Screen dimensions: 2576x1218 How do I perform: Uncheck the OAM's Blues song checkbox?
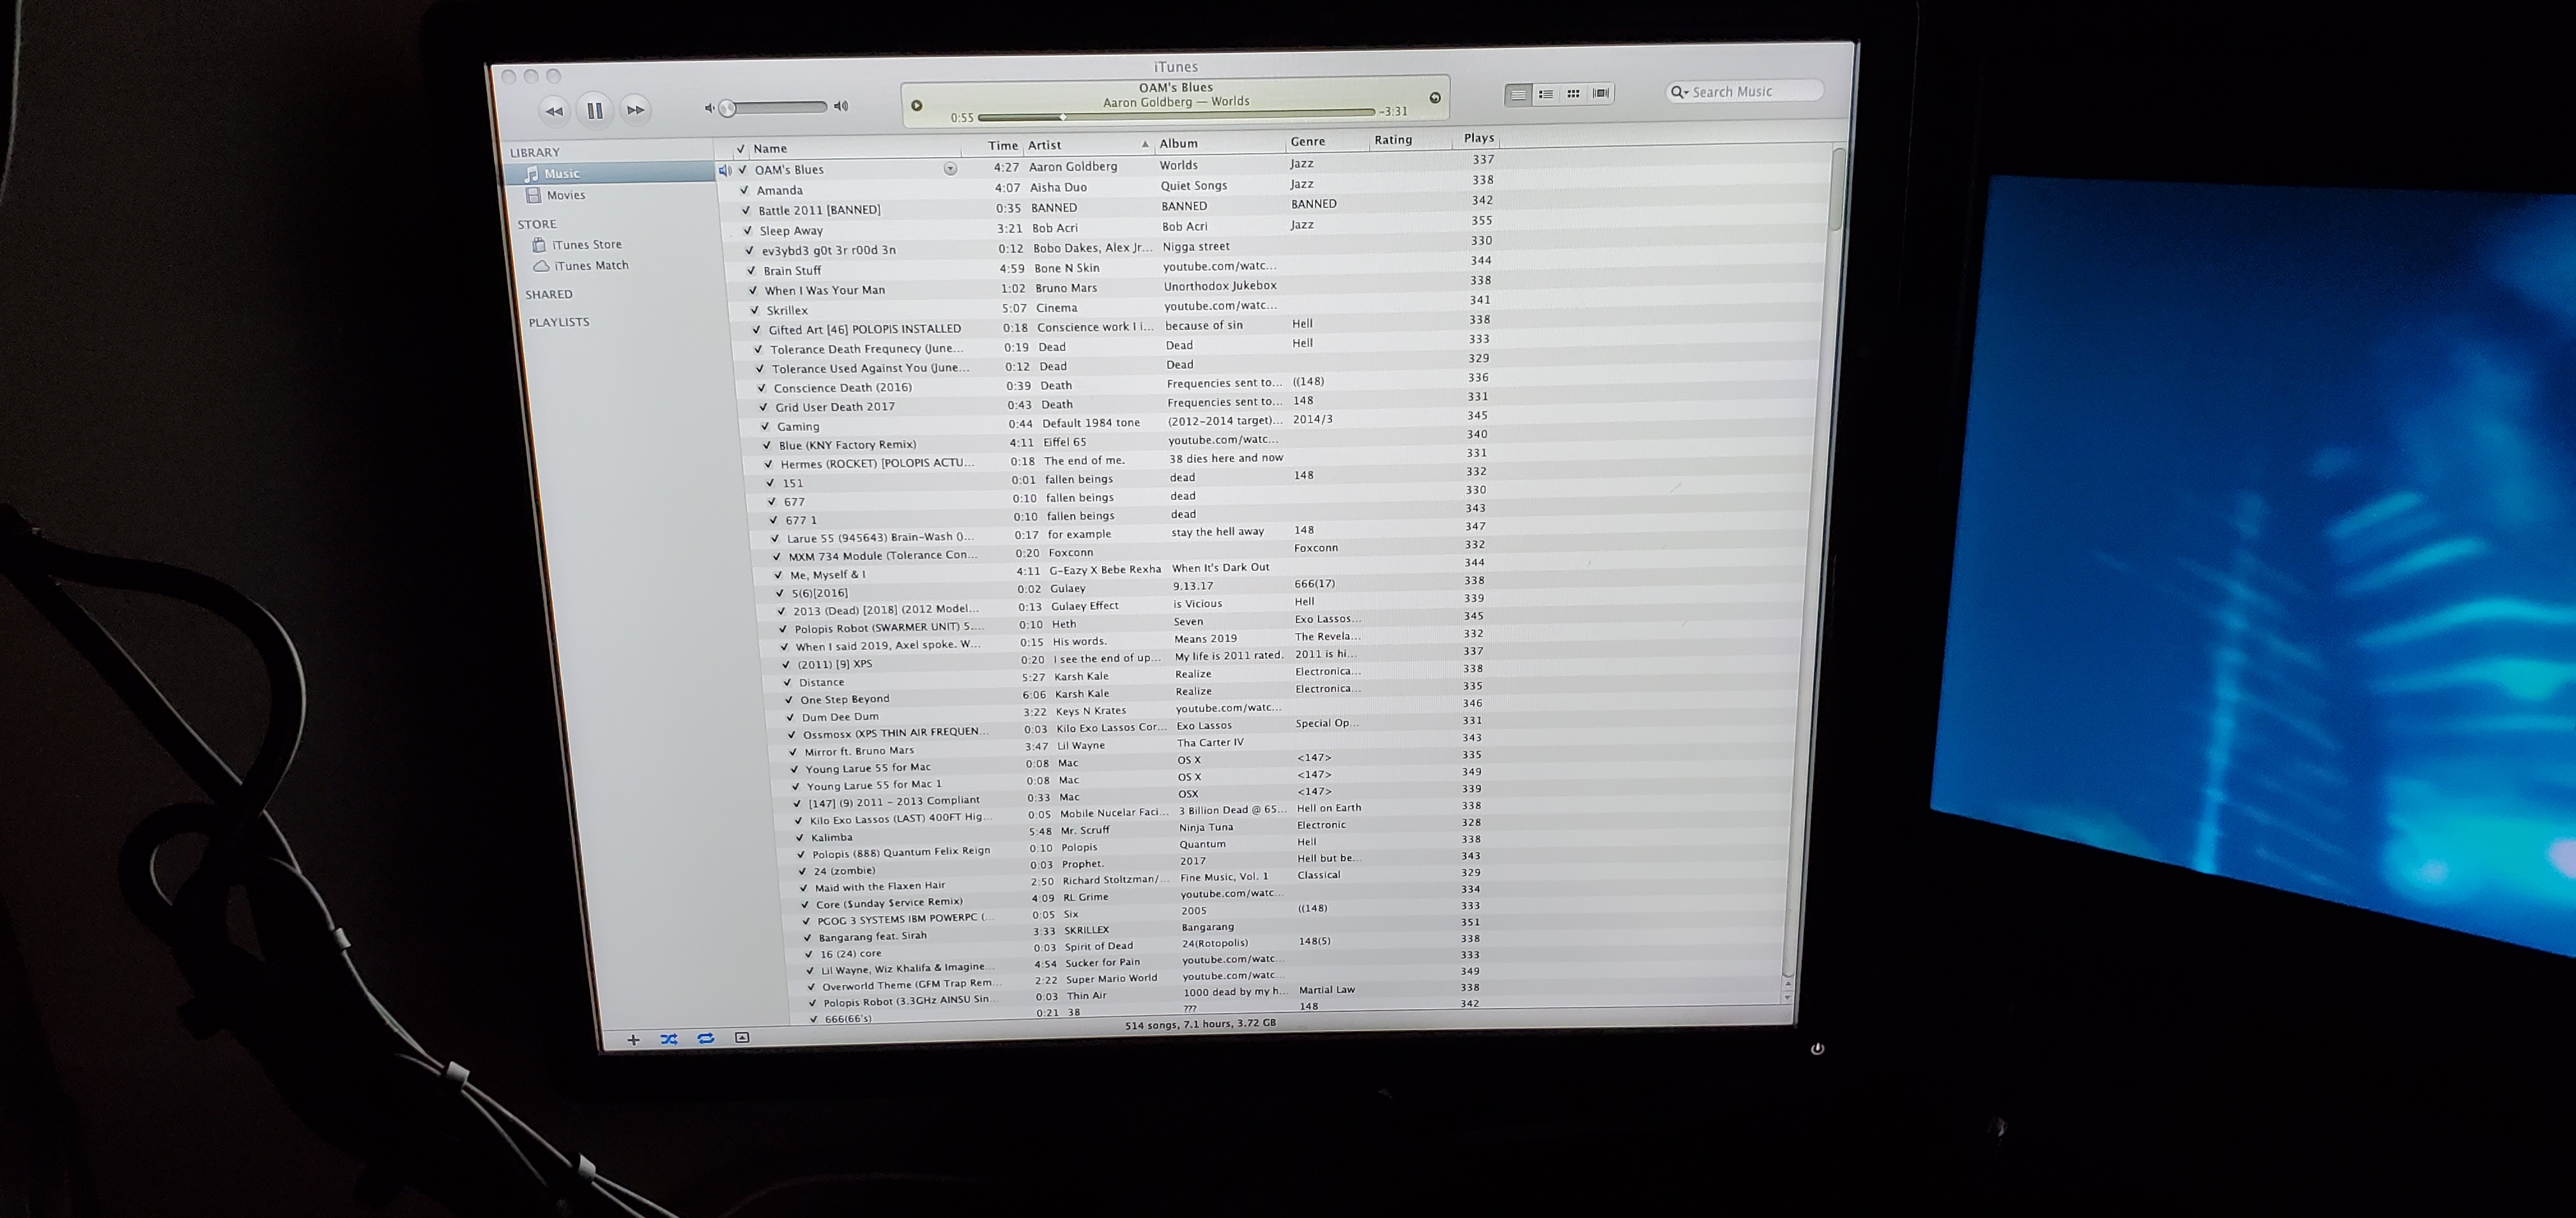[x=743, y=170]
